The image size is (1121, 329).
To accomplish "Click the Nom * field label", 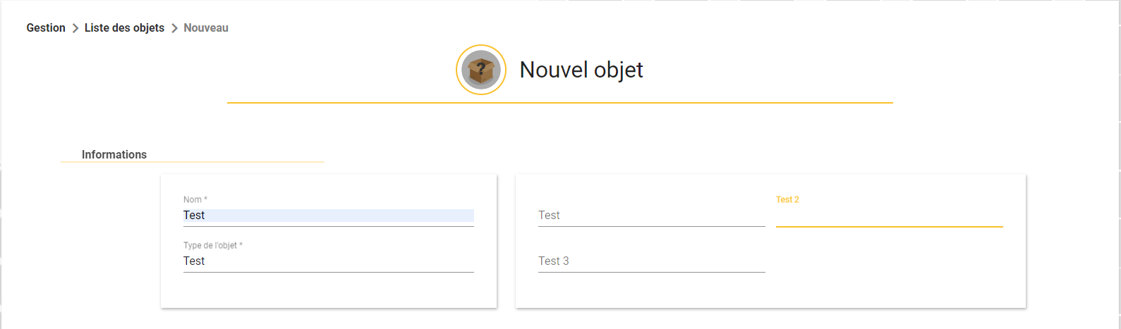I will [x=195, y=199].
